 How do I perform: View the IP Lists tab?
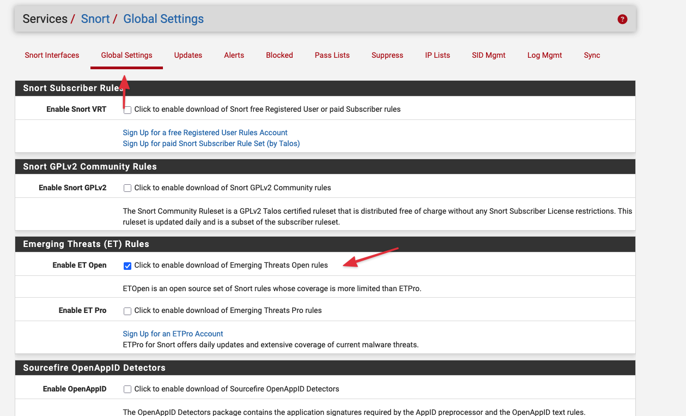pyautogui.click(x=438, y=55)
